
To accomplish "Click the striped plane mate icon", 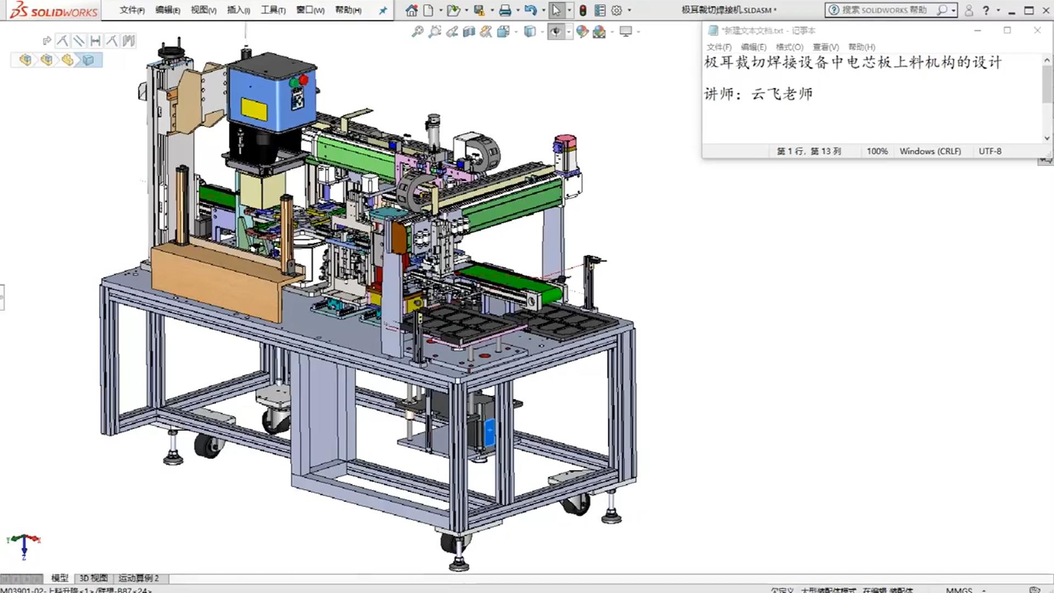I will click(x=128, y=40).
